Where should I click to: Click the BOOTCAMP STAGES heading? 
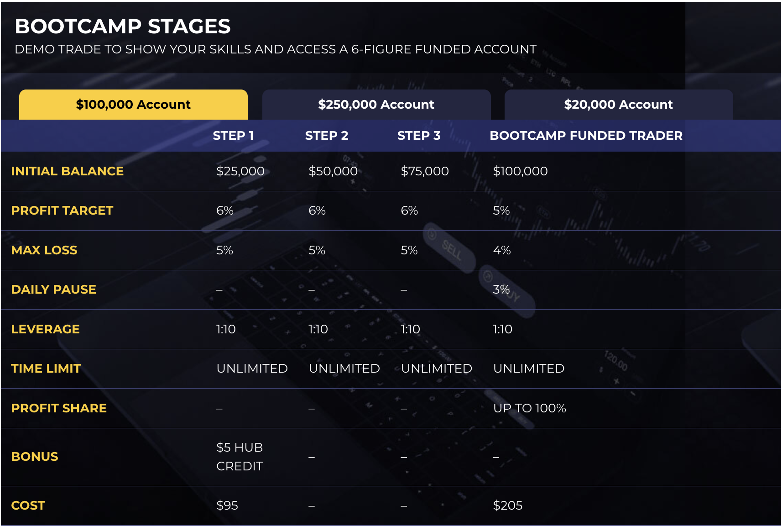pyautogui.click(x=123, y=26)
